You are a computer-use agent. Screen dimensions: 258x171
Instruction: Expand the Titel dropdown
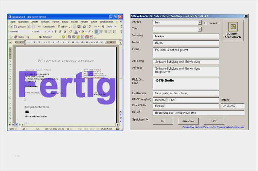[x=200, y=29]
